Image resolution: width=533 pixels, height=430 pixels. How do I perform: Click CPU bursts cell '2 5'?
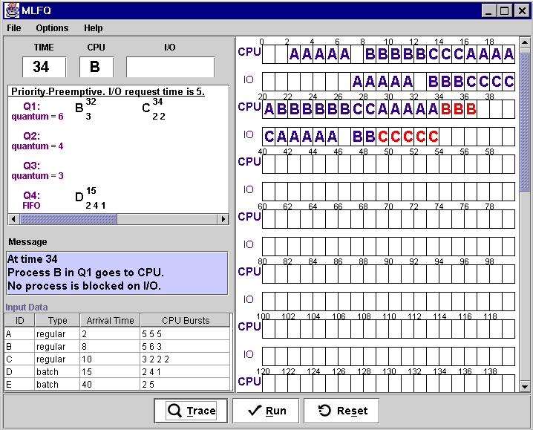(186, 384)
